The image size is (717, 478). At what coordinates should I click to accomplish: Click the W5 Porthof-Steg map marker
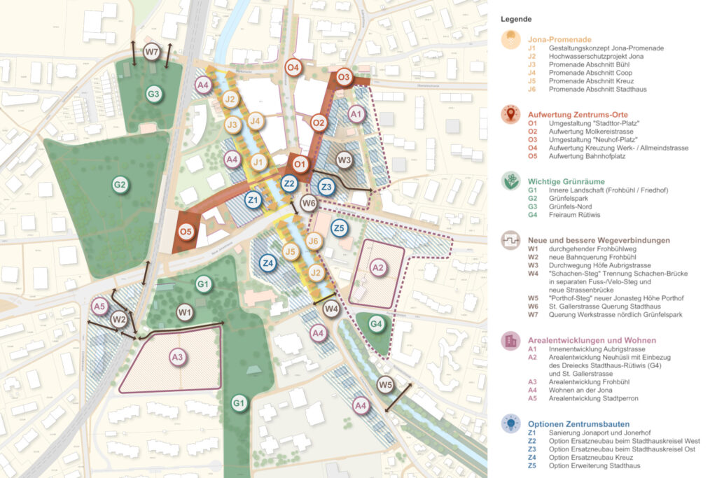pyautogui.click(x=385, y=385)
